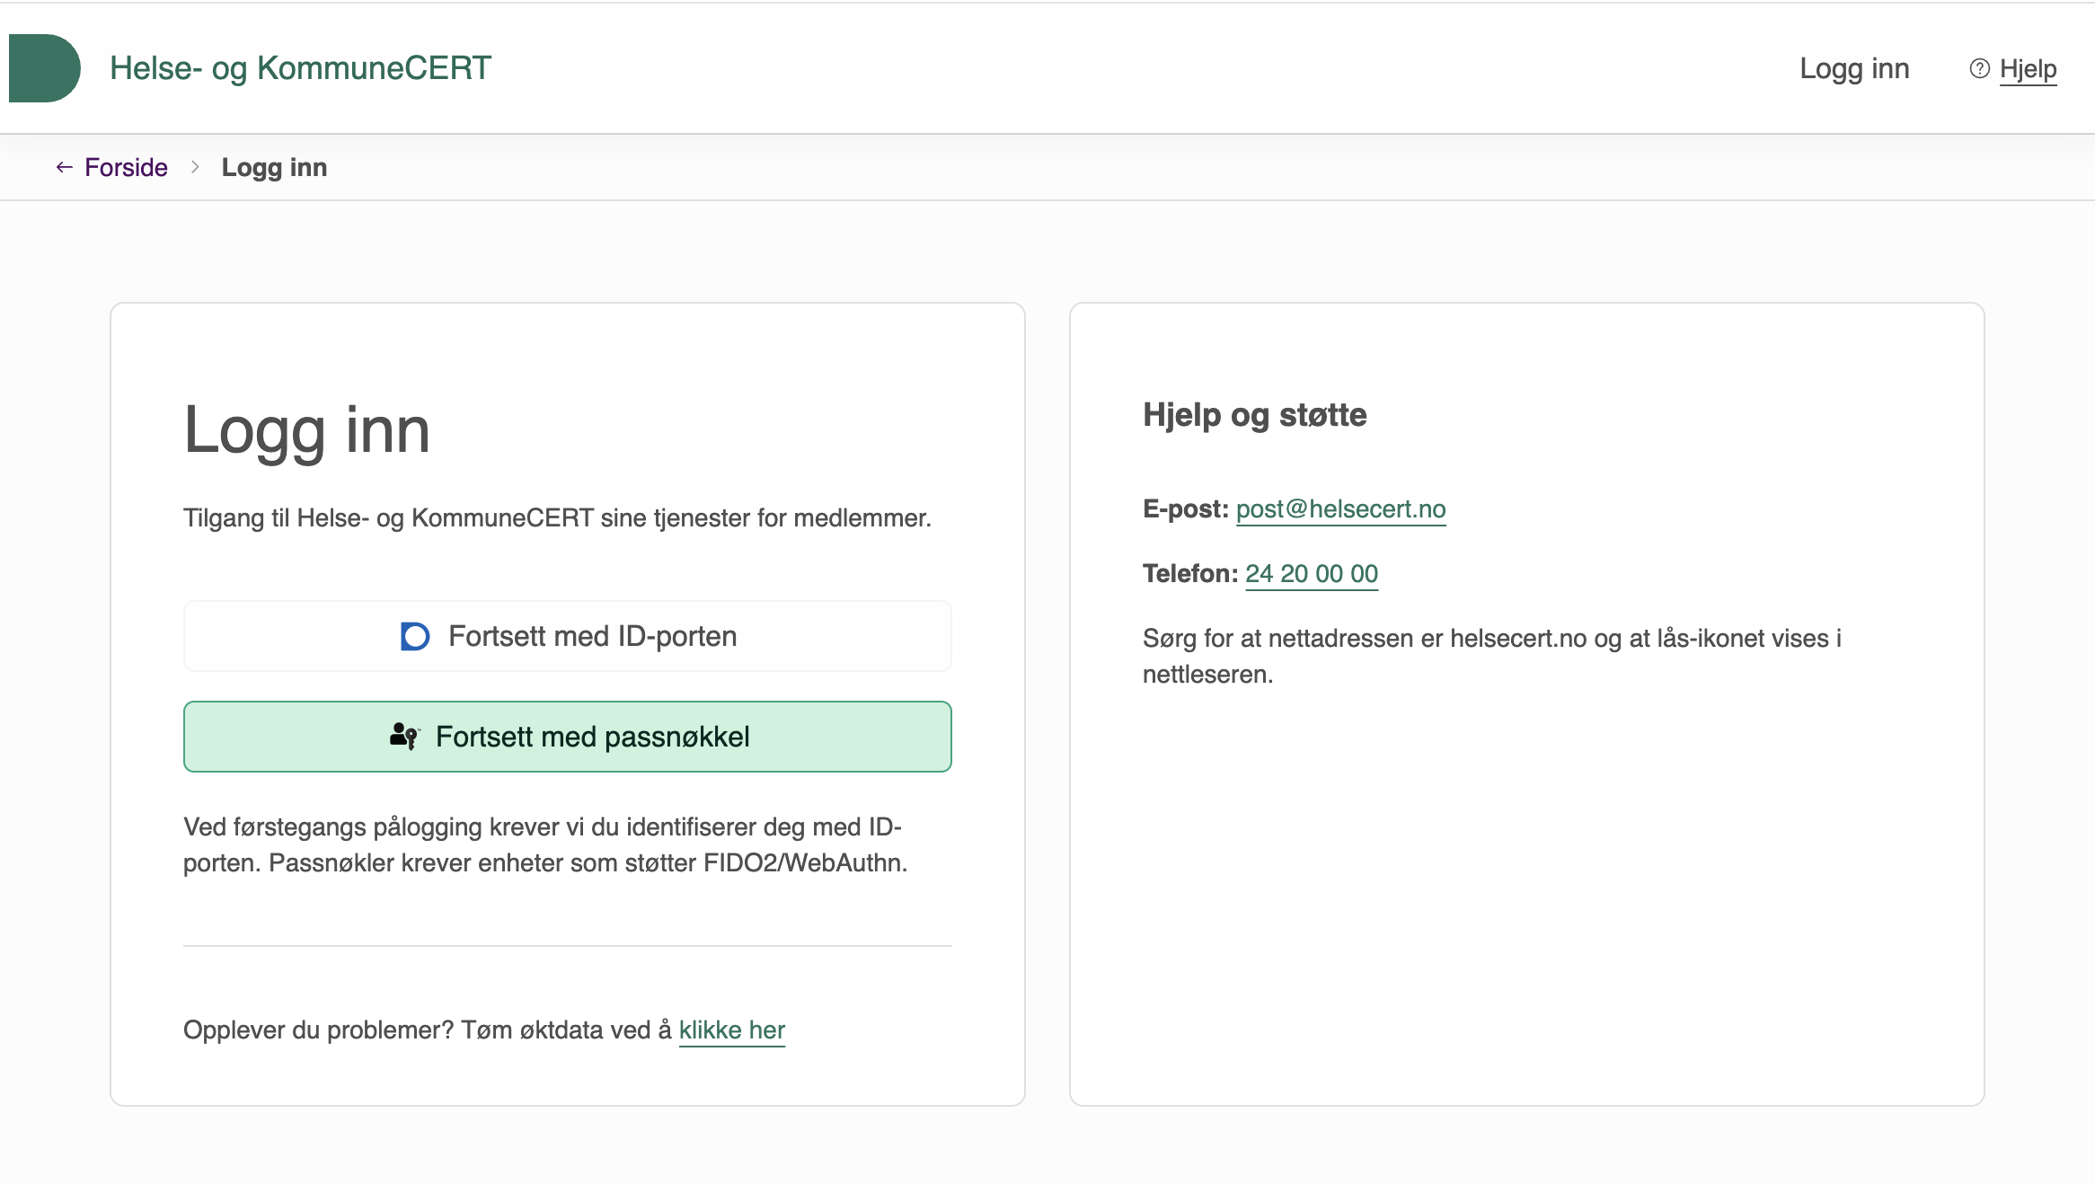Open the Hjelp link in header
Viewport: 2095px width, 1184px height.
coord(2028,69)
